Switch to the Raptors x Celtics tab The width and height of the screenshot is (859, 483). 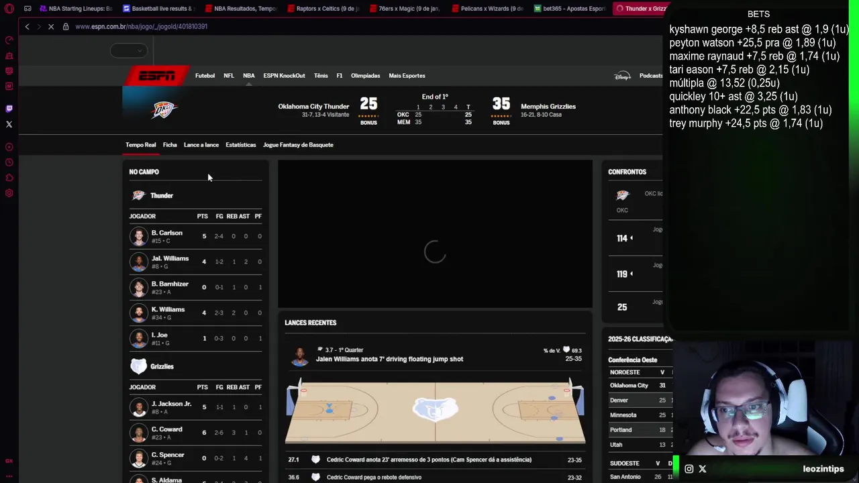pos(323,9)
